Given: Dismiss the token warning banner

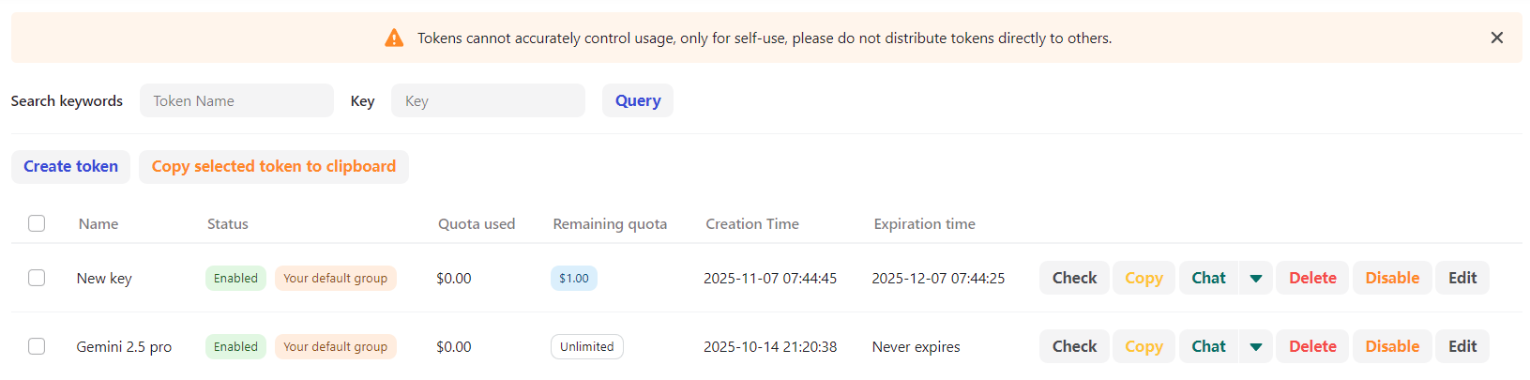Looking at the screenshot, I should click(x=1496, y=38).
